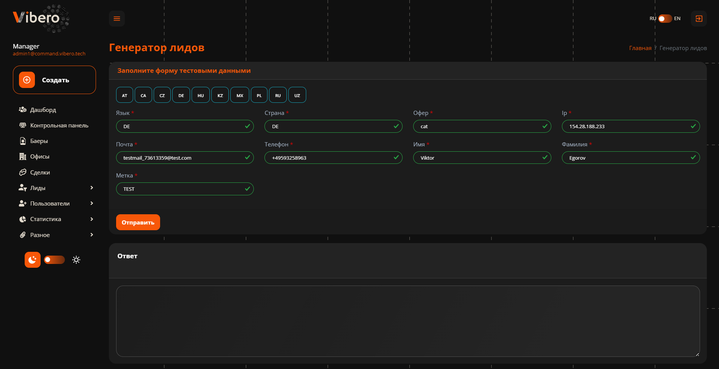Click the Контрольная панель icon
This screenshot has width=719, height=369.
tap(23, 125)
